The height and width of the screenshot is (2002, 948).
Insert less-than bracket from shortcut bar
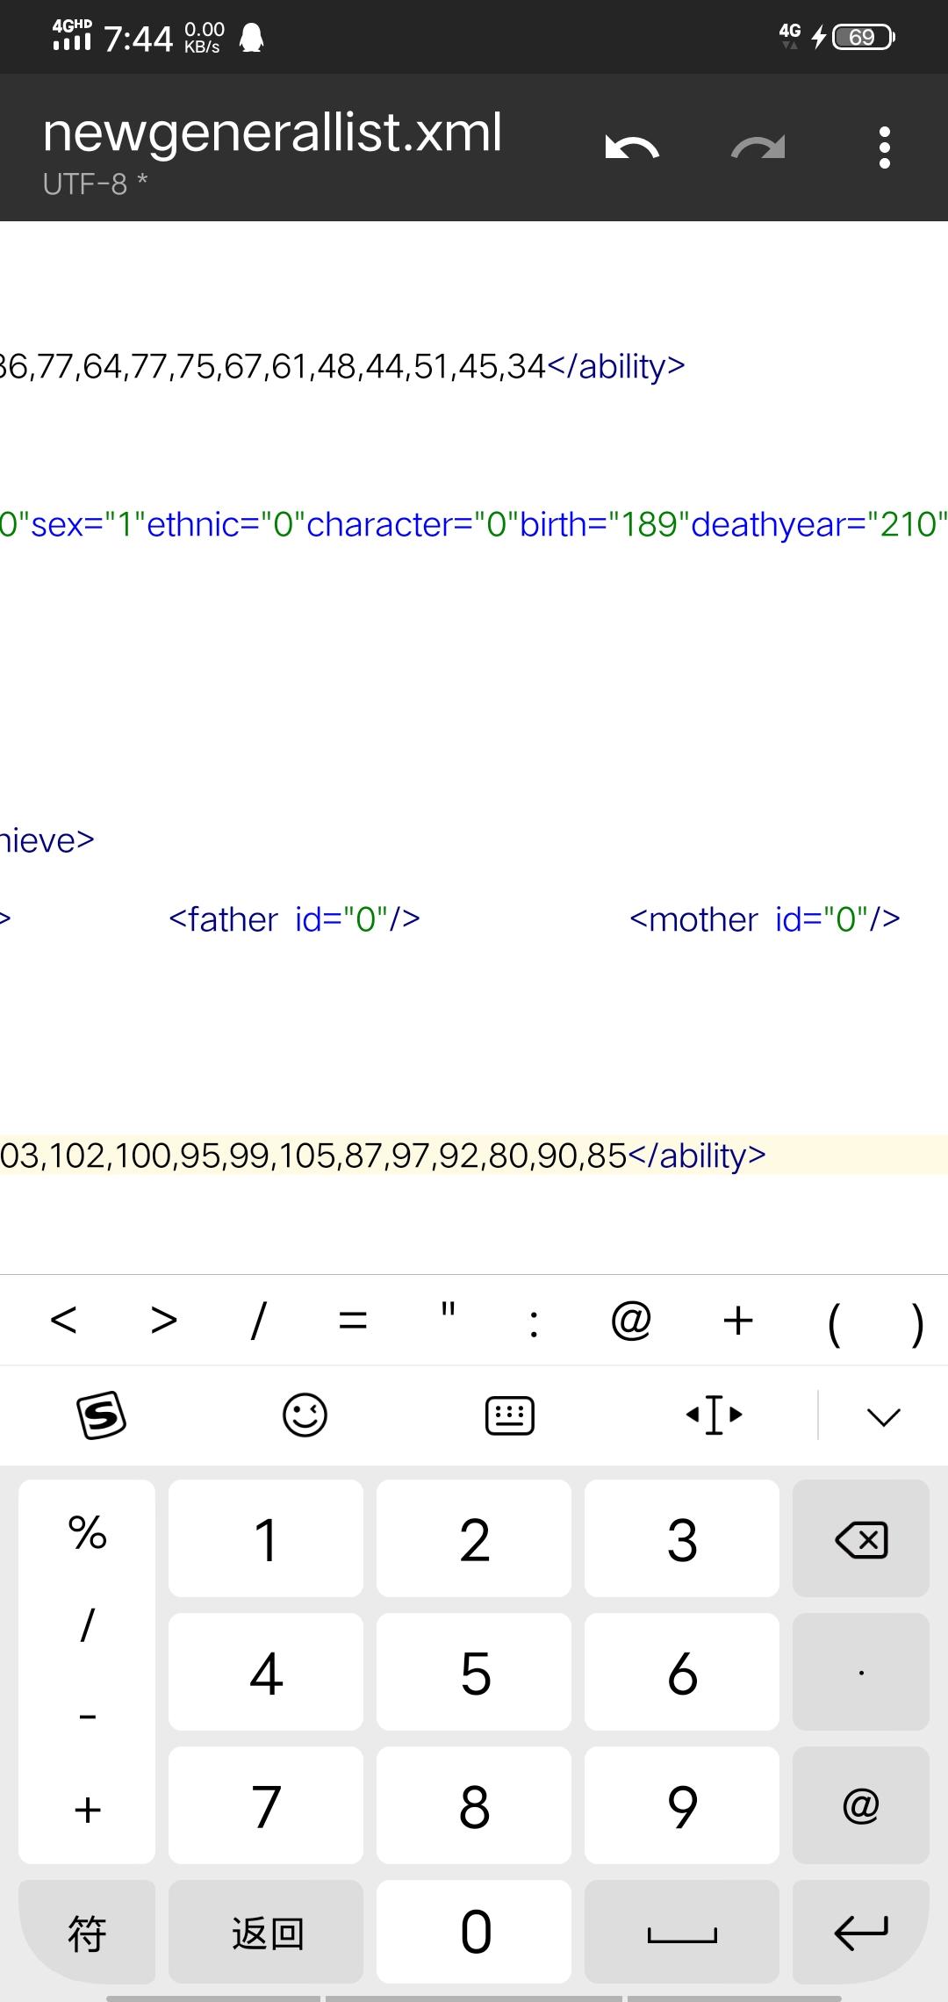[x=63, y=1320]
